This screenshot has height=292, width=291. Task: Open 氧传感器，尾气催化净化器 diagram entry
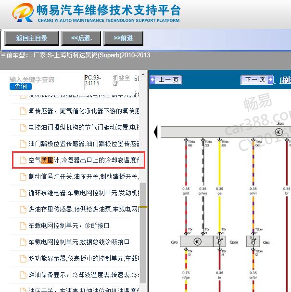pyautogui.click(x=84, y=111)
